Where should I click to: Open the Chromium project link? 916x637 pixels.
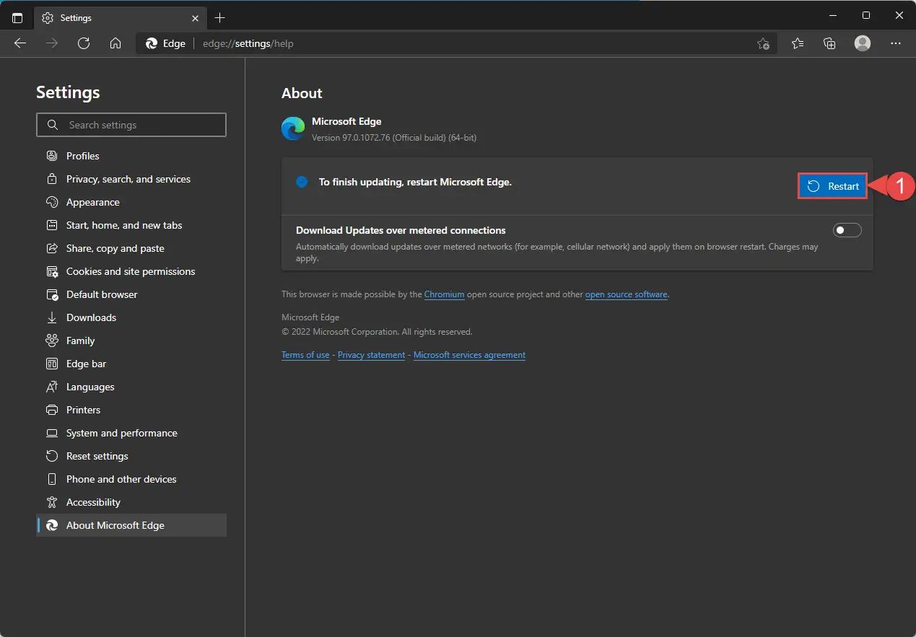point(444,294)
